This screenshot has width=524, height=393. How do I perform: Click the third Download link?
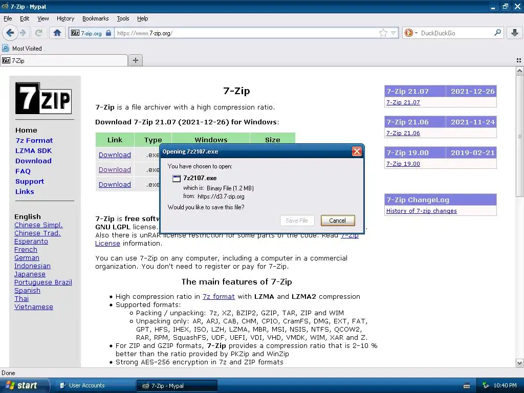(115, 184)
